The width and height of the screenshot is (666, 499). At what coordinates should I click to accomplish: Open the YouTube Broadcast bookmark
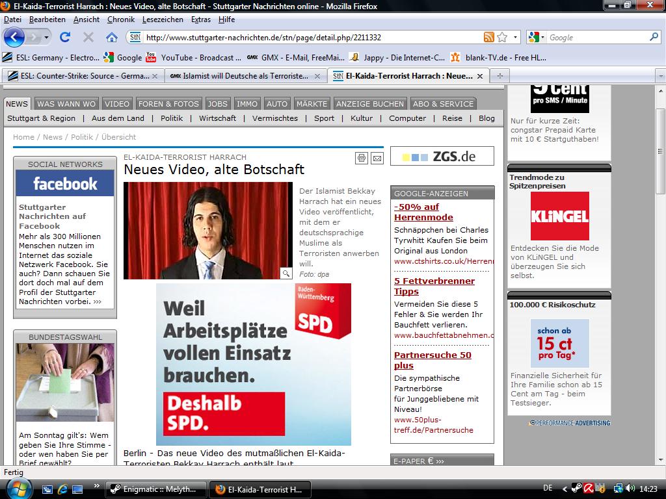[194, 57]
